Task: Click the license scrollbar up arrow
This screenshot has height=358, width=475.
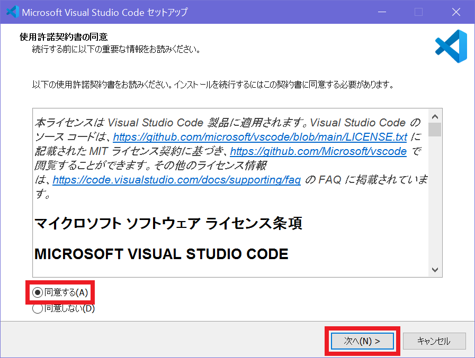Action: pos(435,117)
